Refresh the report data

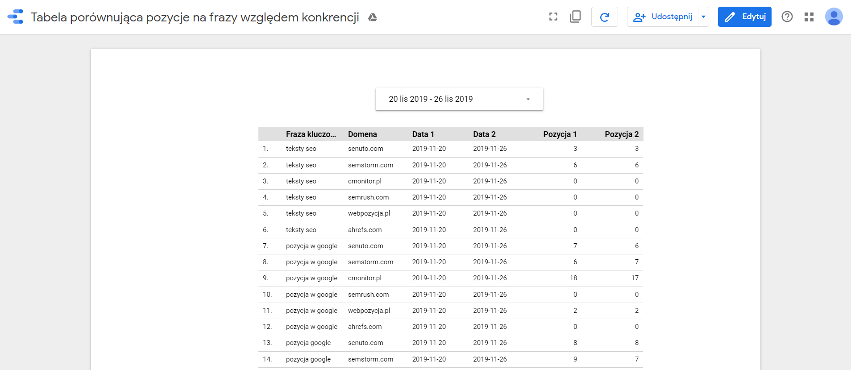pyautogui.click(x=605, y=17)
